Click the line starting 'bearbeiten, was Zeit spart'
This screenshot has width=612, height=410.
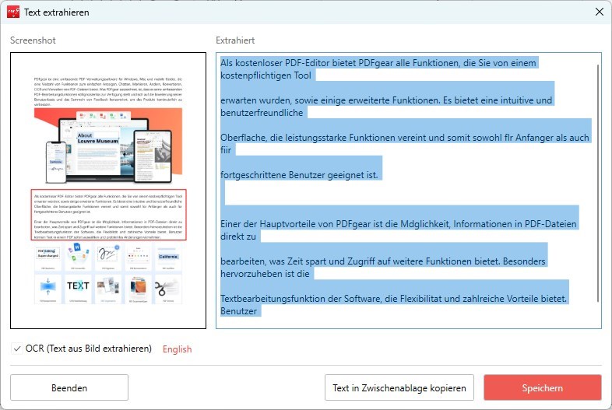(383, 261)
